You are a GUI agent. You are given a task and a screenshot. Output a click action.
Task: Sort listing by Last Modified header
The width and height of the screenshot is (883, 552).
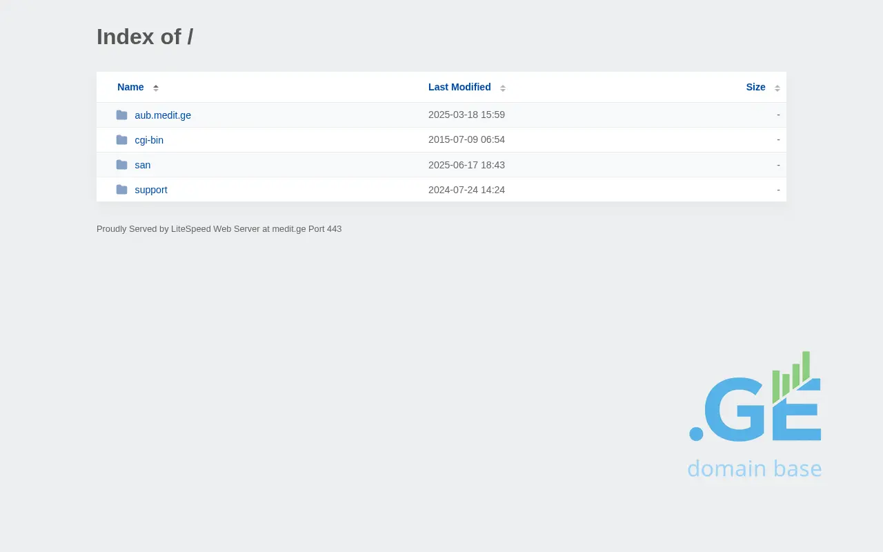pyautogui.click(x=459, y=87)
